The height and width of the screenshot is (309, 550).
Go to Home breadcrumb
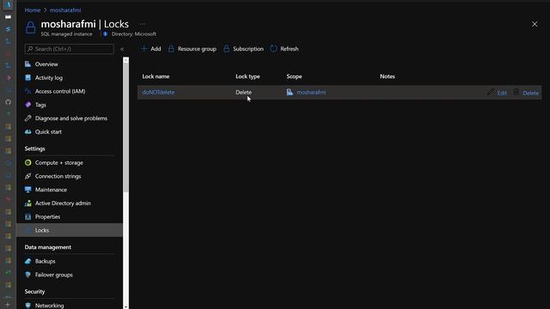point(33,10)
